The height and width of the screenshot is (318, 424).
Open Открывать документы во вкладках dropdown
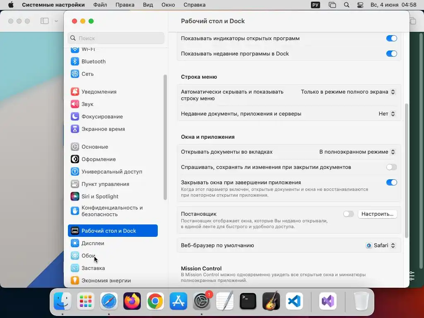tap(357, 152)
